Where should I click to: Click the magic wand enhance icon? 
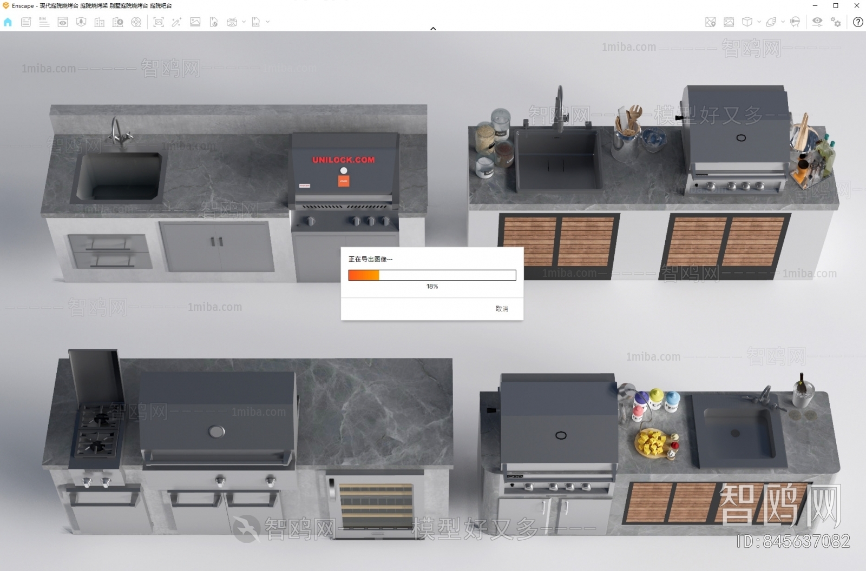[176, 22]
